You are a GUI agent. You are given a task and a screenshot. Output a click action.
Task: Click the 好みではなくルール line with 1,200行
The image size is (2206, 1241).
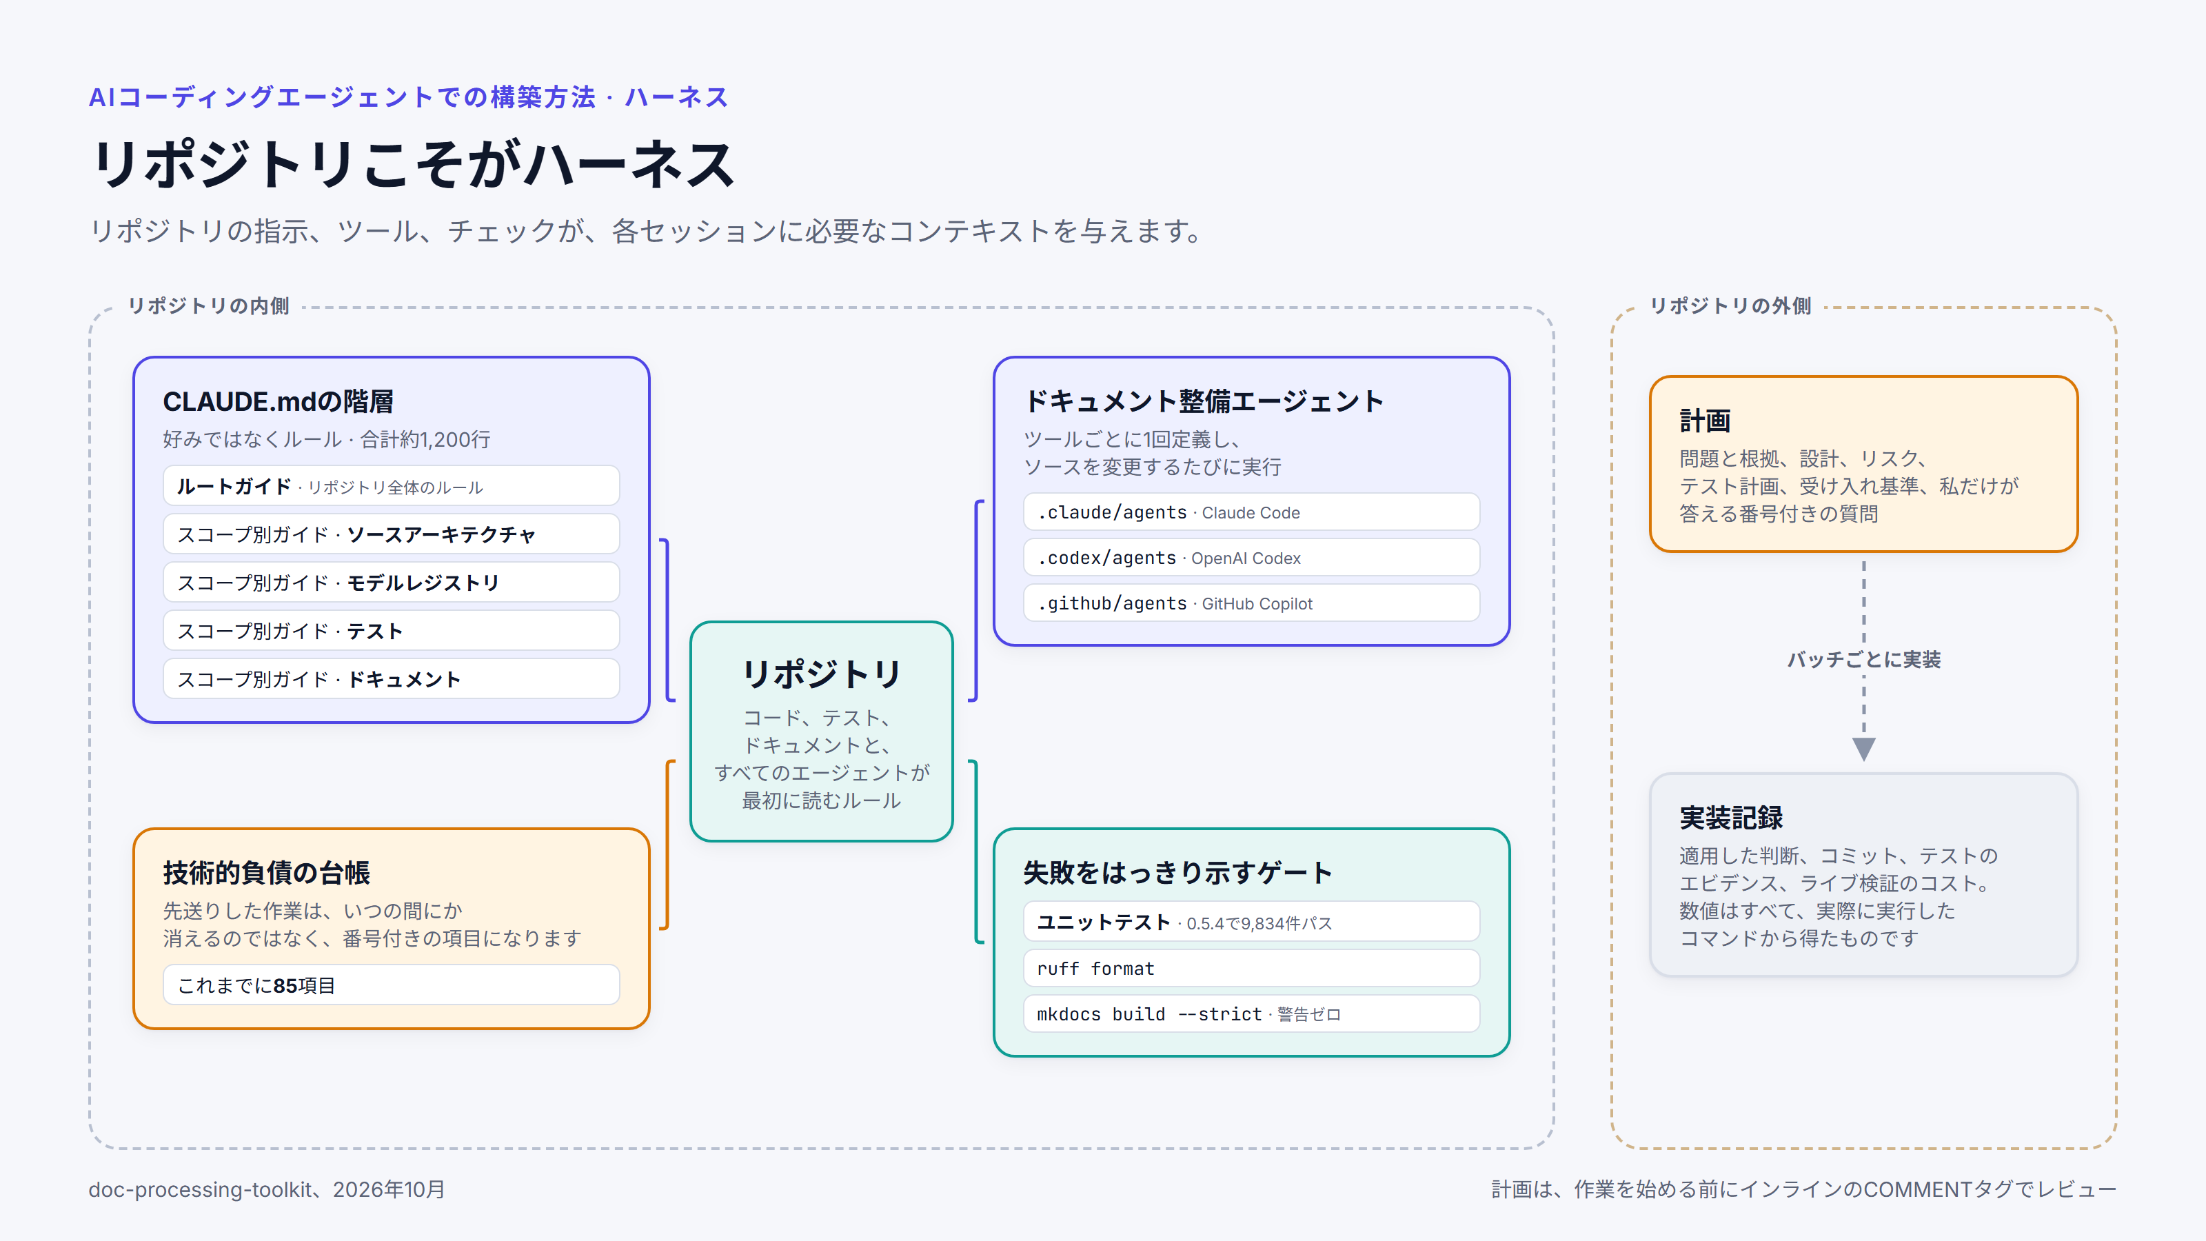(326, 439)
